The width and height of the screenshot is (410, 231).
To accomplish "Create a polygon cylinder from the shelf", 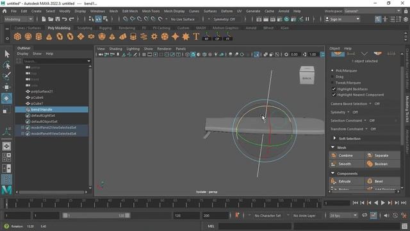I will click(x=38, y=37).
